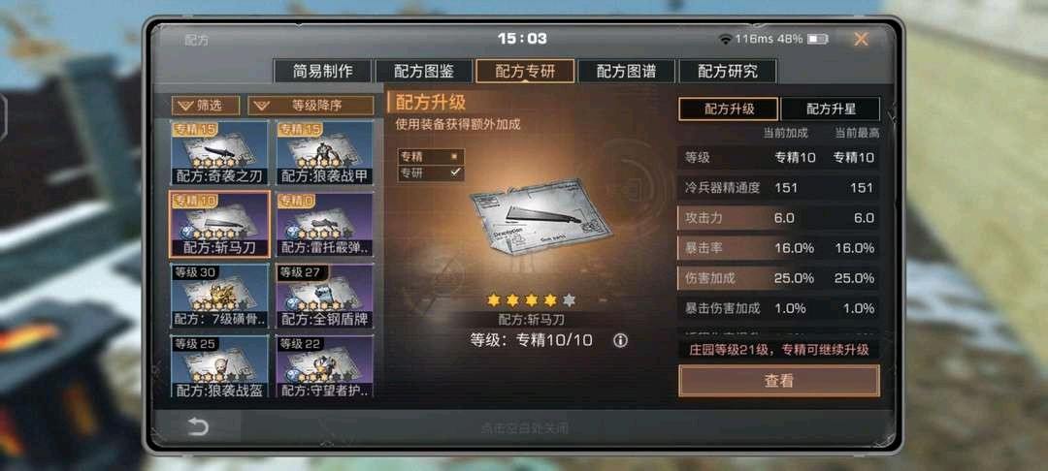1048x471 pixels.
Task: Switch to the 配方研究 tab
Action: [727, 72]
